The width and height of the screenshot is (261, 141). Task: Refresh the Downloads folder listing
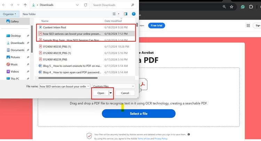click(x=86, y=5)
